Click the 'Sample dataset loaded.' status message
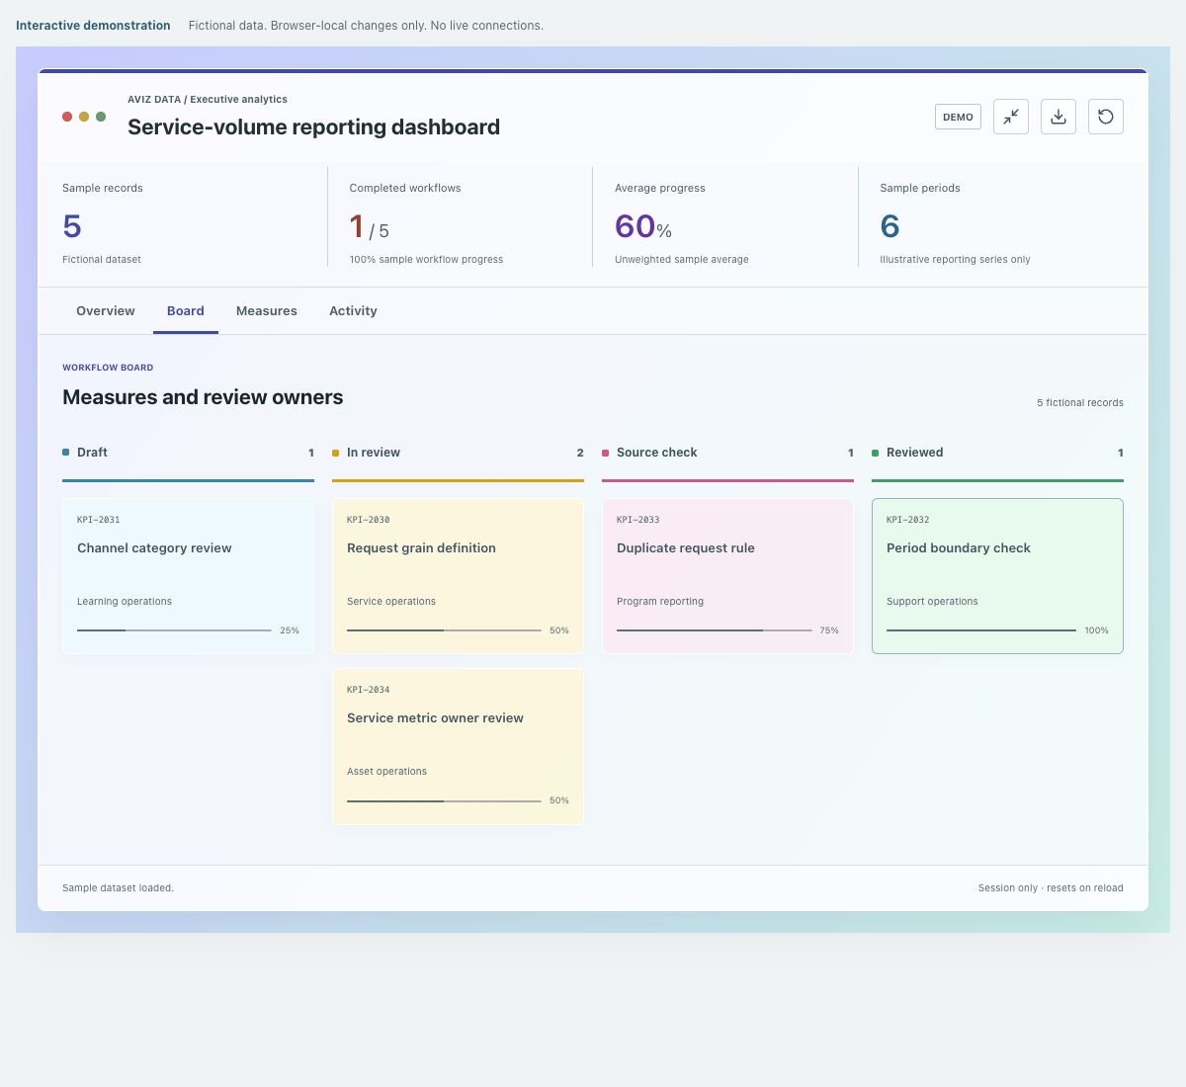 coord(118,887)
